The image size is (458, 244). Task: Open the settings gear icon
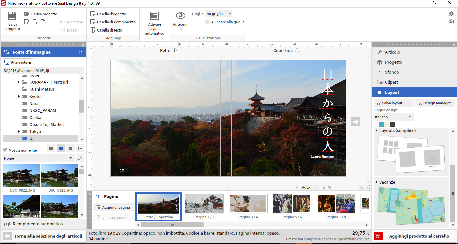pyautogui.click(x=451, y=14)
